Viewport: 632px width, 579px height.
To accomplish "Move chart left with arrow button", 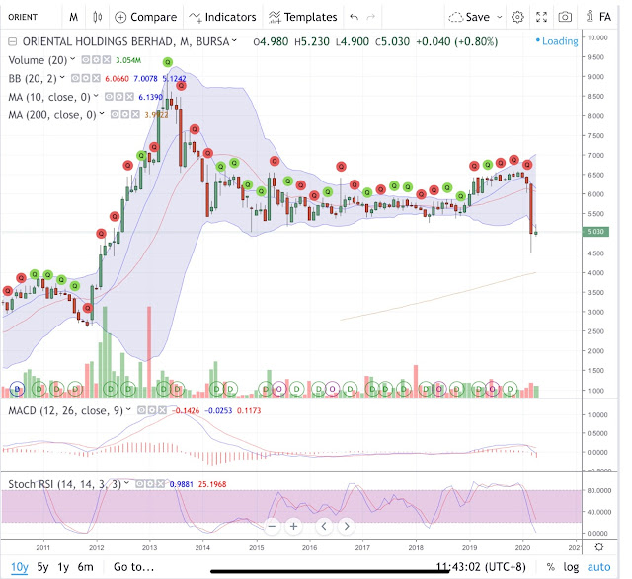I will 324,527.
